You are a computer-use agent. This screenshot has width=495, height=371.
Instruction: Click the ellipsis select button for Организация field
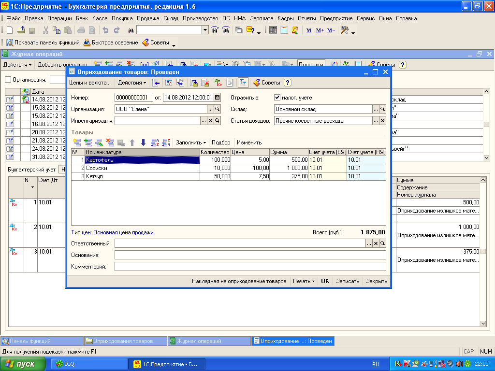211,109
